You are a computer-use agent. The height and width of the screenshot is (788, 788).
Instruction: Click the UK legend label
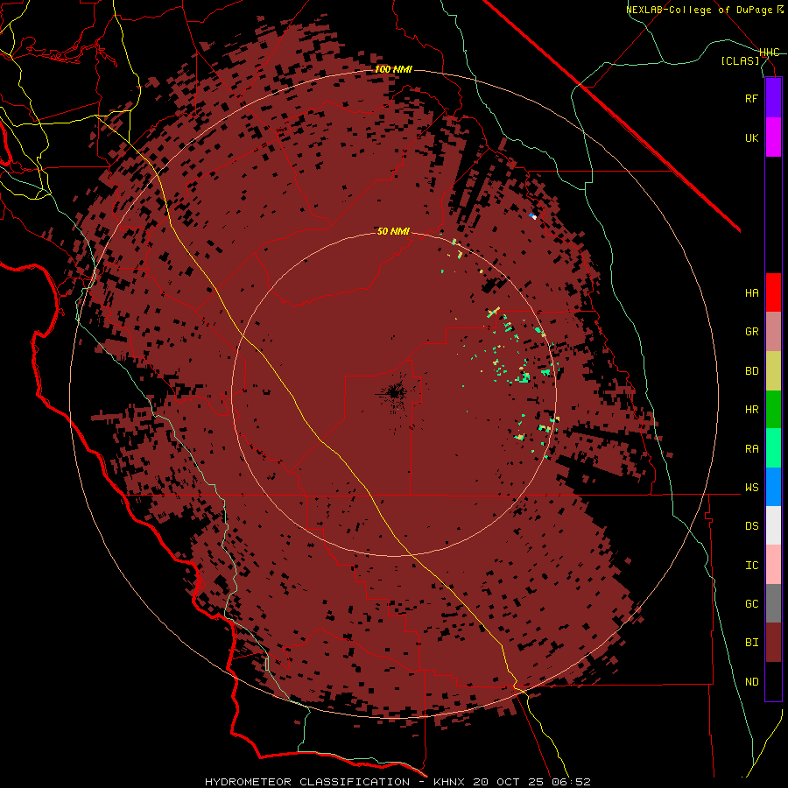(751, 137)
